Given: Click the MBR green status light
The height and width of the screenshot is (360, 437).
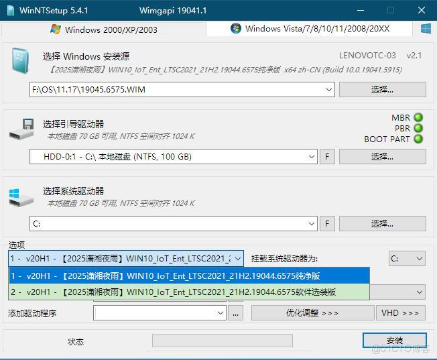Looking at the screenshot, I should click(418, 117).
